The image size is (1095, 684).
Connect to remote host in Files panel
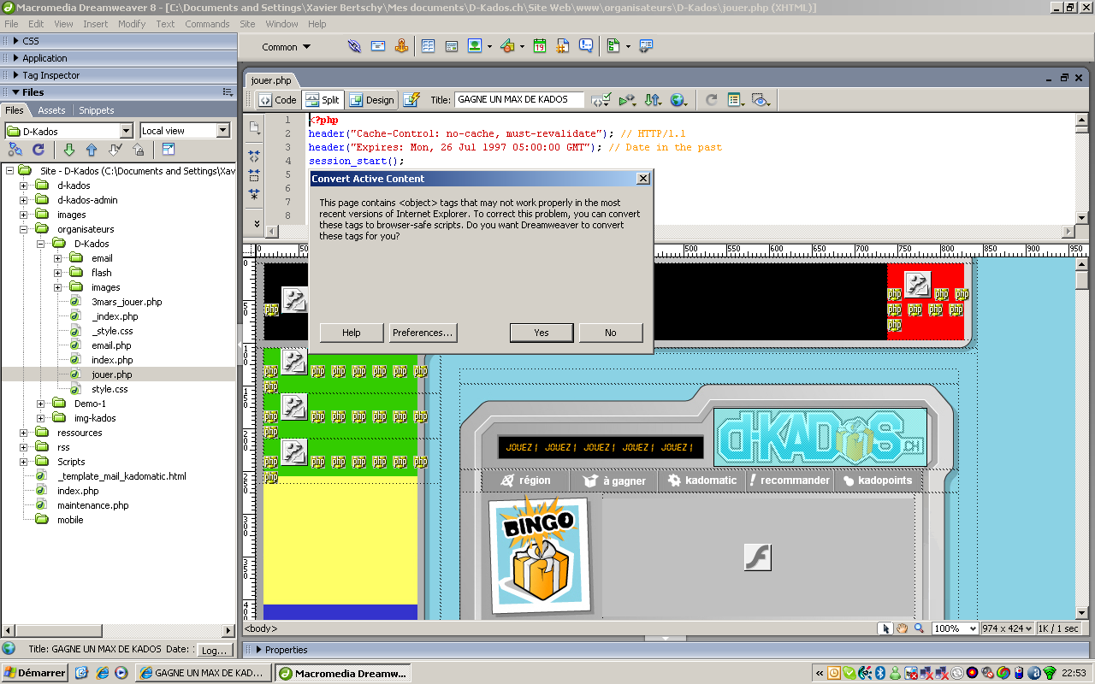(15, 150)
